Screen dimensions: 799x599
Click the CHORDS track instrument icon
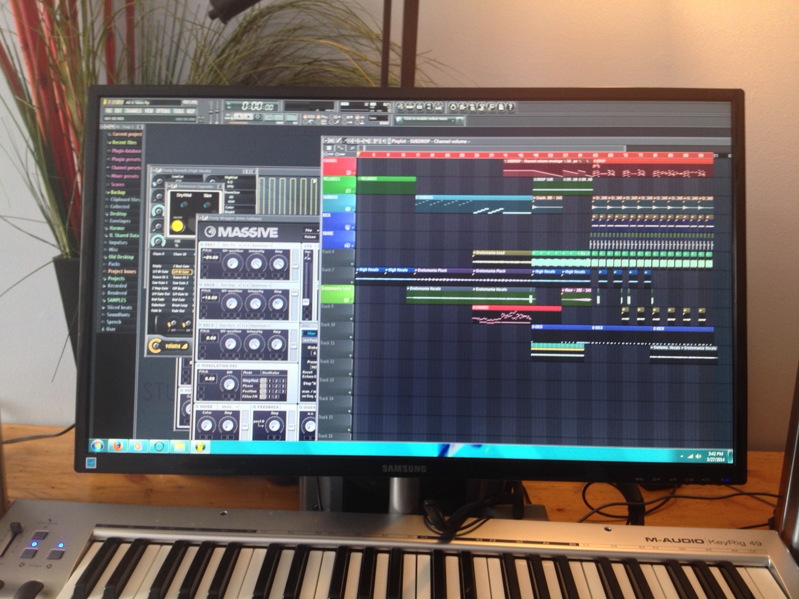(x=349, y=173)
